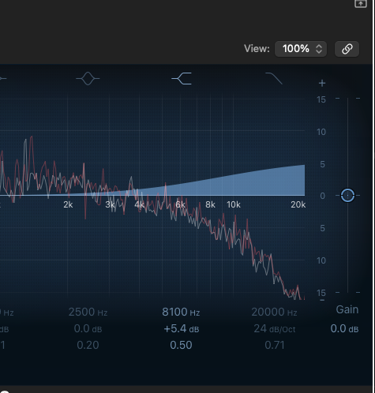375x393 pixels.
Task: Click the 10k frequency axis label
Action: 234,204
